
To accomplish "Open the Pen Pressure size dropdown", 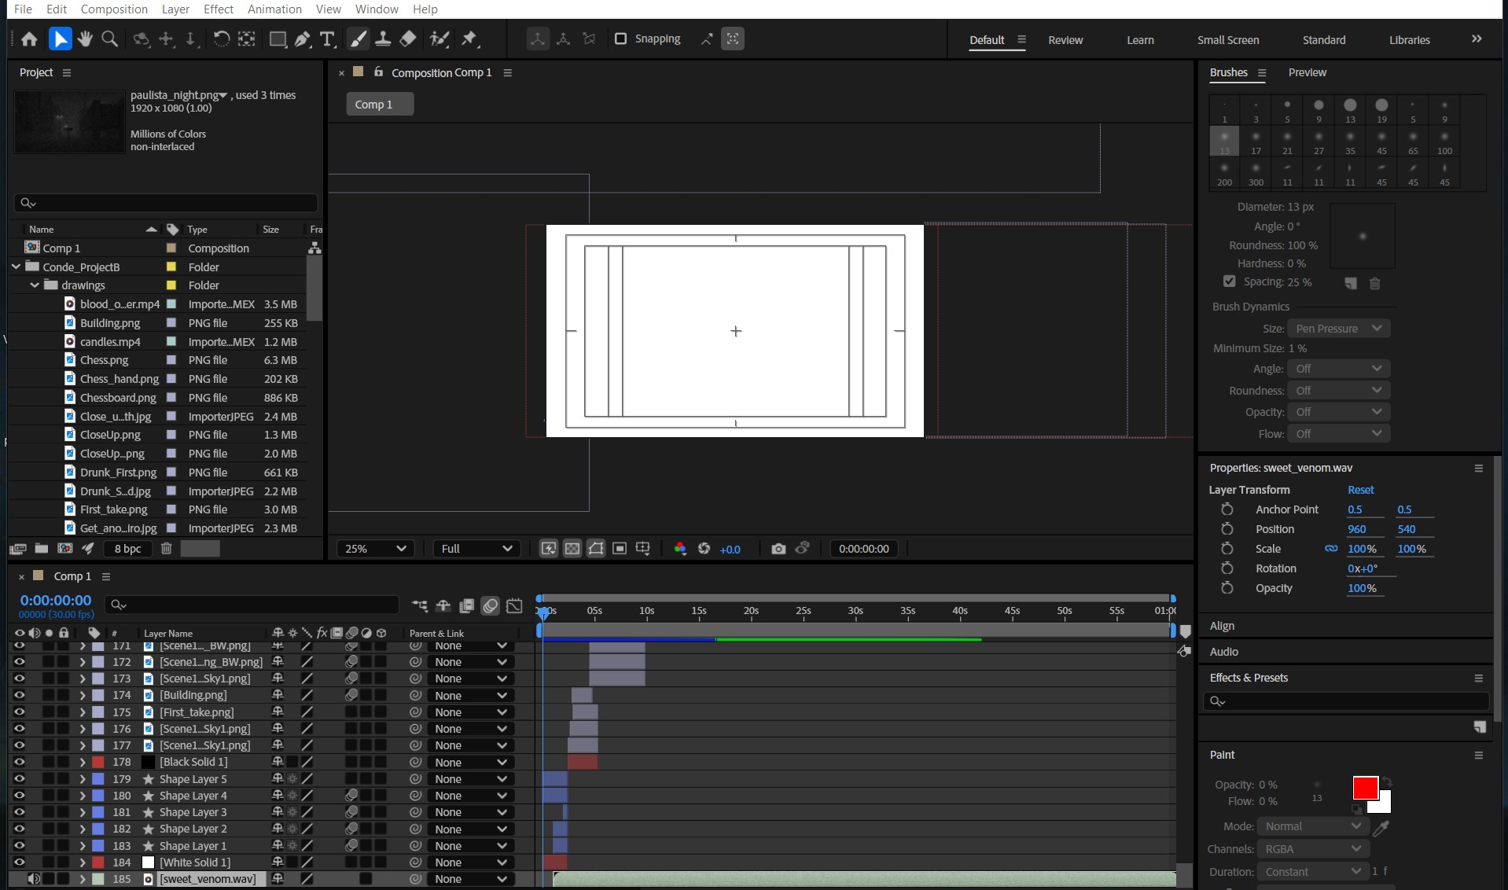I will pos(1338,329).
